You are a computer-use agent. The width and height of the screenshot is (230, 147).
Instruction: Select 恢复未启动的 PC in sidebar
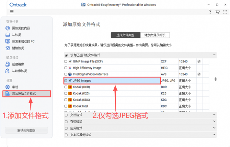[x=23, y=41]
